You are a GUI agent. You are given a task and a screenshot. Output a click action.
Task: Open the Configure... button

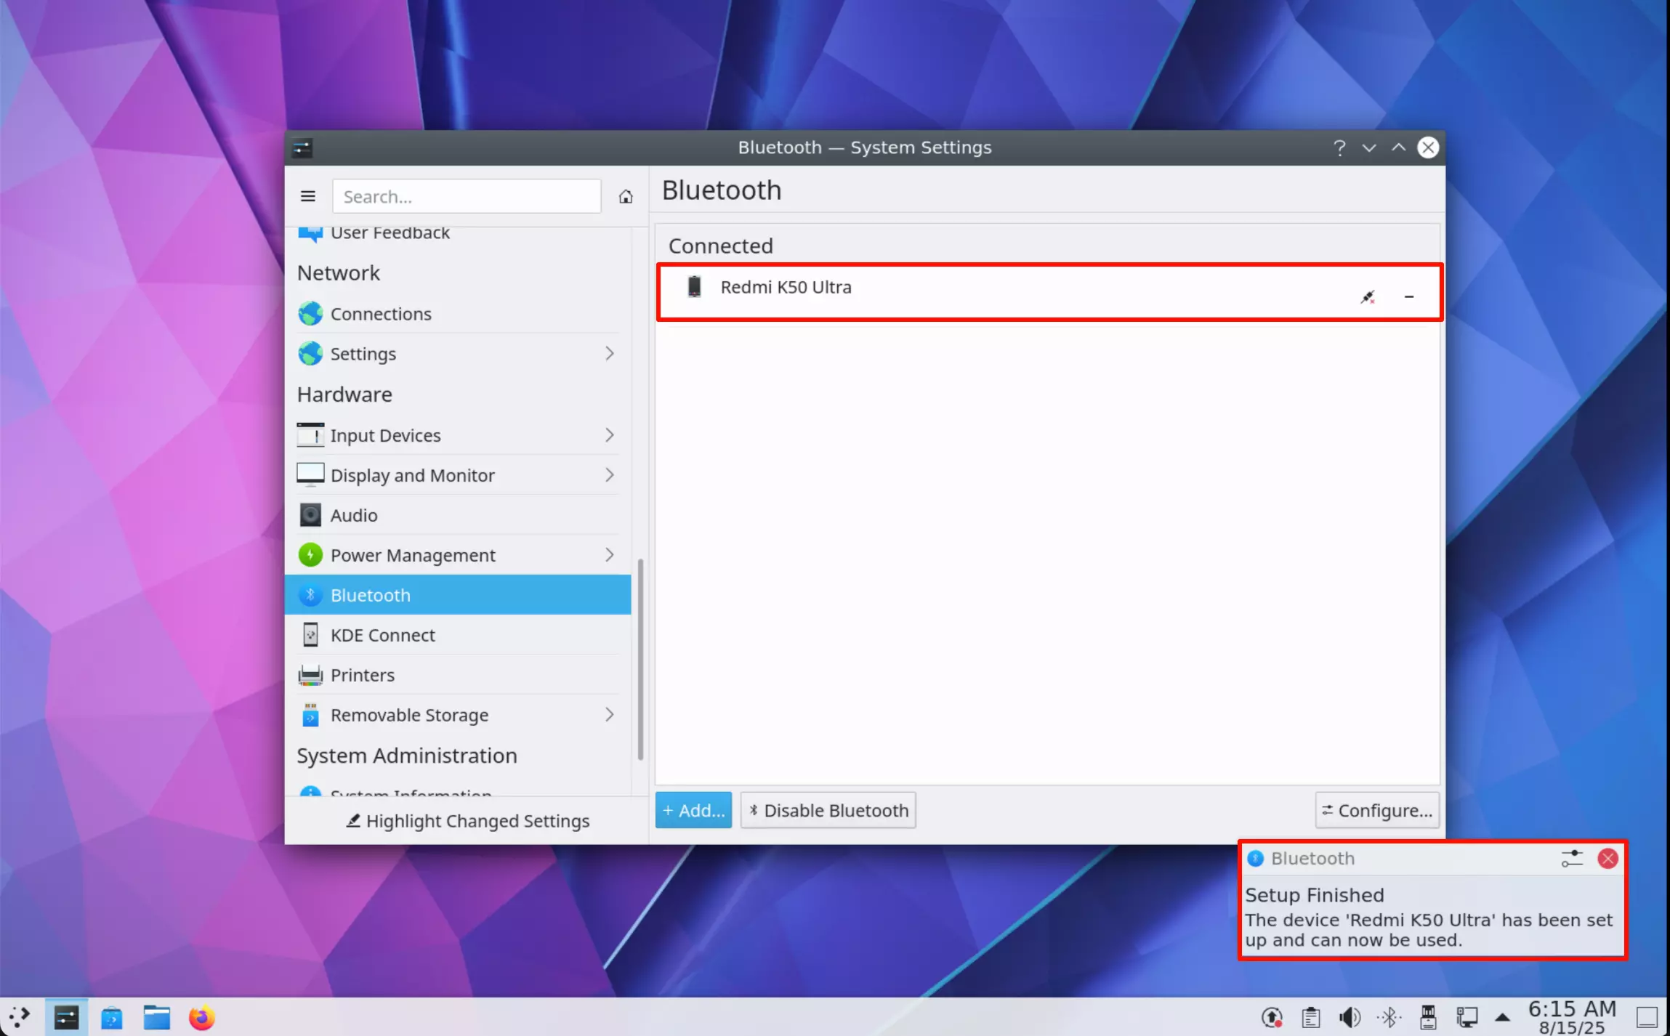tap(1377, 810)
